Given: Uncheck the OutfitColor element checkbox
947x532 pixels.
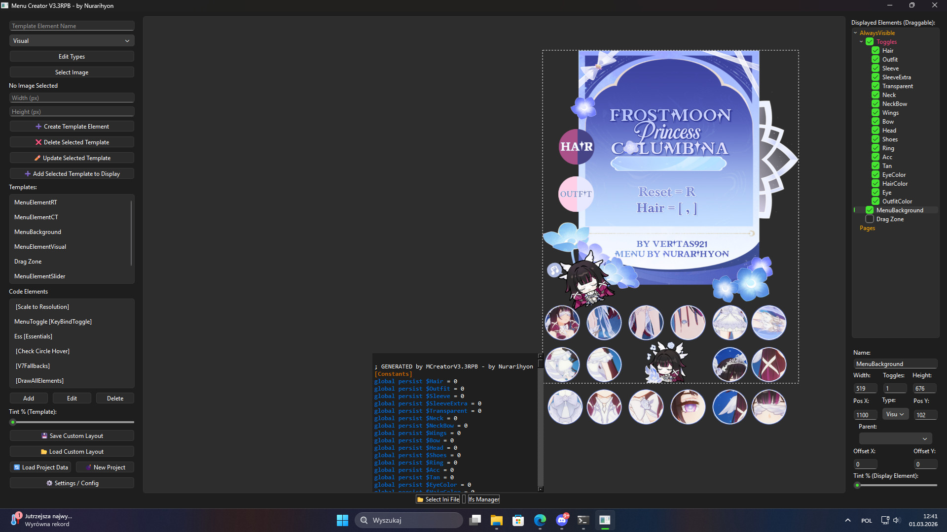Looking at the screenshot, I should (x=875, y=201).
